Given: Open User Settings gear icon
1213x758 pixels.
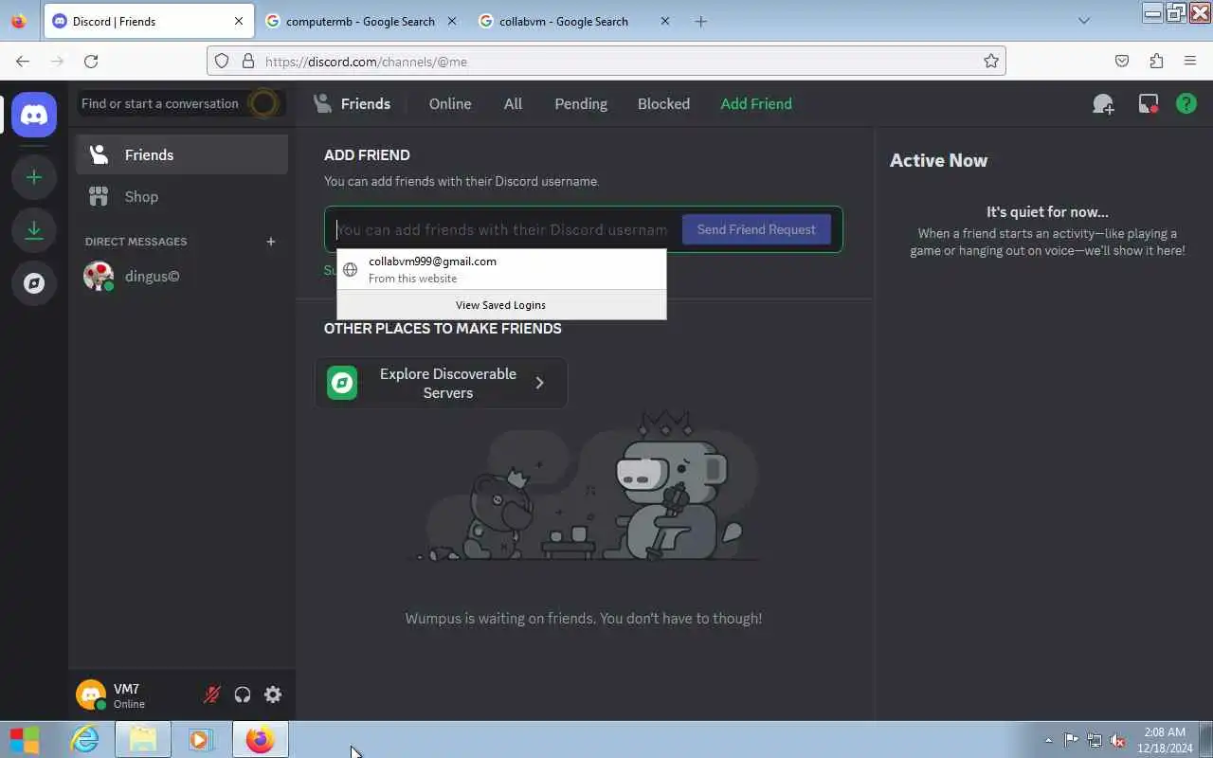Looking at the screenshot, I should pyautogui.click(x=273, y=695).
